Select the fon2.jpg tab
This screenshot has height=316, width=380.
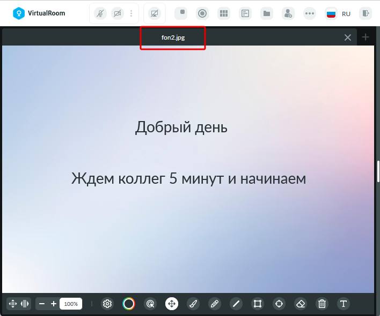tap(173, 37)
